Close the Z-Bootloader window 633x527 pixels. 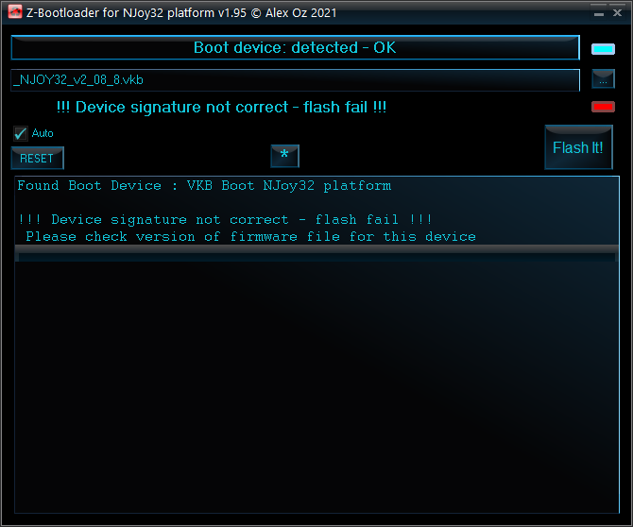tap(617, 13)
